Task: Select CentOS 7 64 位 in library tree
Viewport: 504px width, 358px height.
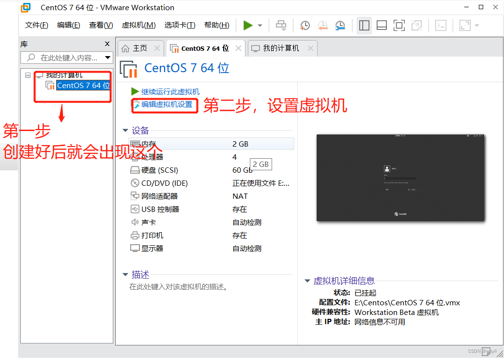Action: pos(83,86)
